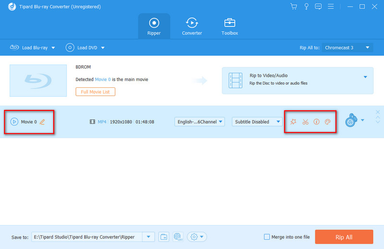Viewport: 384px width, 249px height.
Task: Click the Load DVD button
Action: [x=82, y=47]
